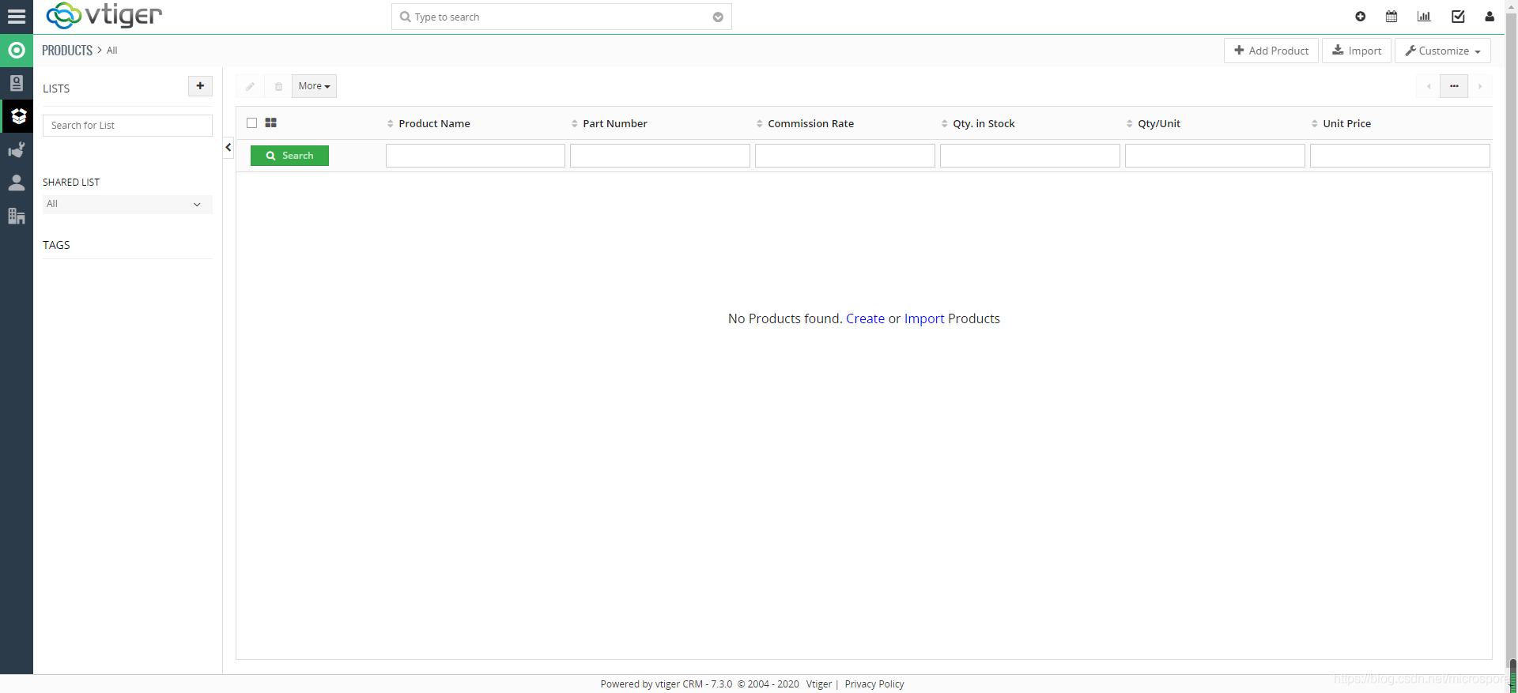This screenshot has width=1518, height=693.
Task: Click the Add Product button
Action: [1271, 51]
